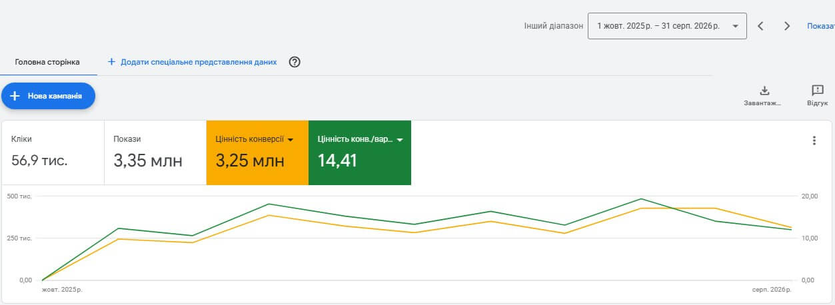Select the Покази metric card
The width and height of the screenshot is (835, 305).
(155, 152)
